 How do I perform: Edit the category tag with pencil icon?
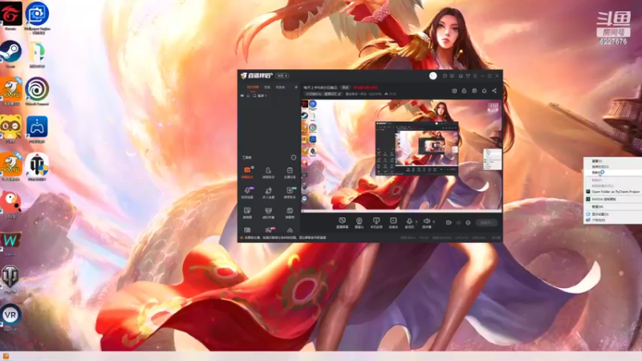(x=339, y=94)
